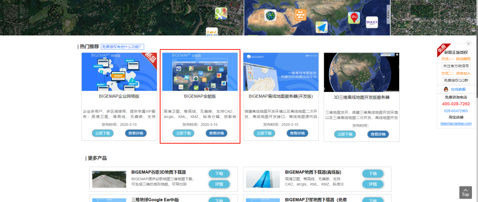Screen dimensions: 478x202
Task: Click 下载 for BIGEMAP卫星地图下载器
Action: click(373, 200)
